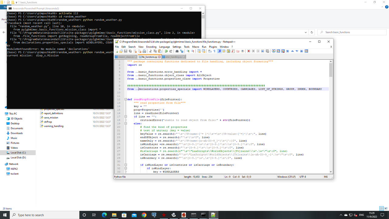The image size is (389, 219).
Task: Select the save_mission file in Explorer
Action: [x=51, y=117]
